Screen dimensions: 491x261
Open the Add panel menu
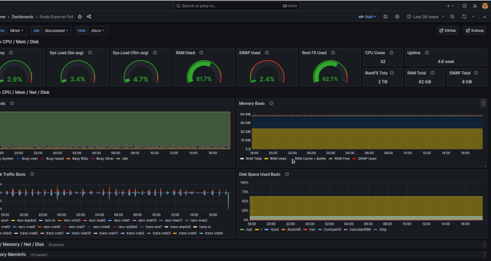click(368, 17)
